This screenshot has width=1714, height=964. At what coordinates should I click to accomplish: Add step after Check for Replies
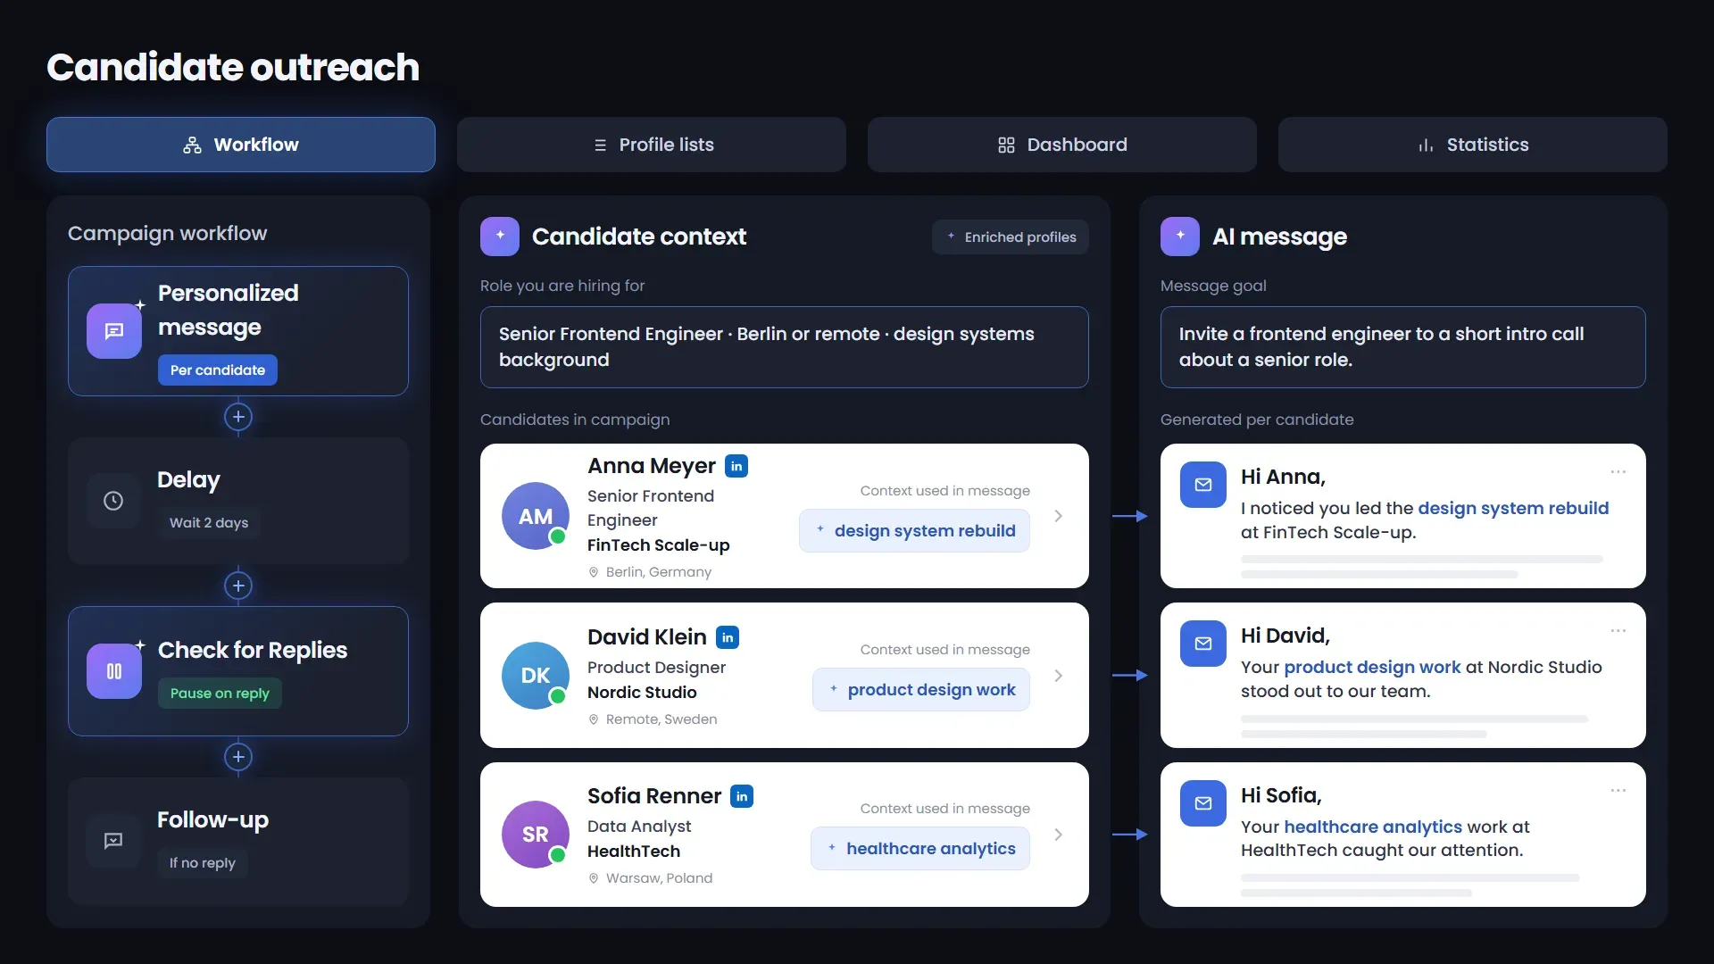click(x=238, y=757)
